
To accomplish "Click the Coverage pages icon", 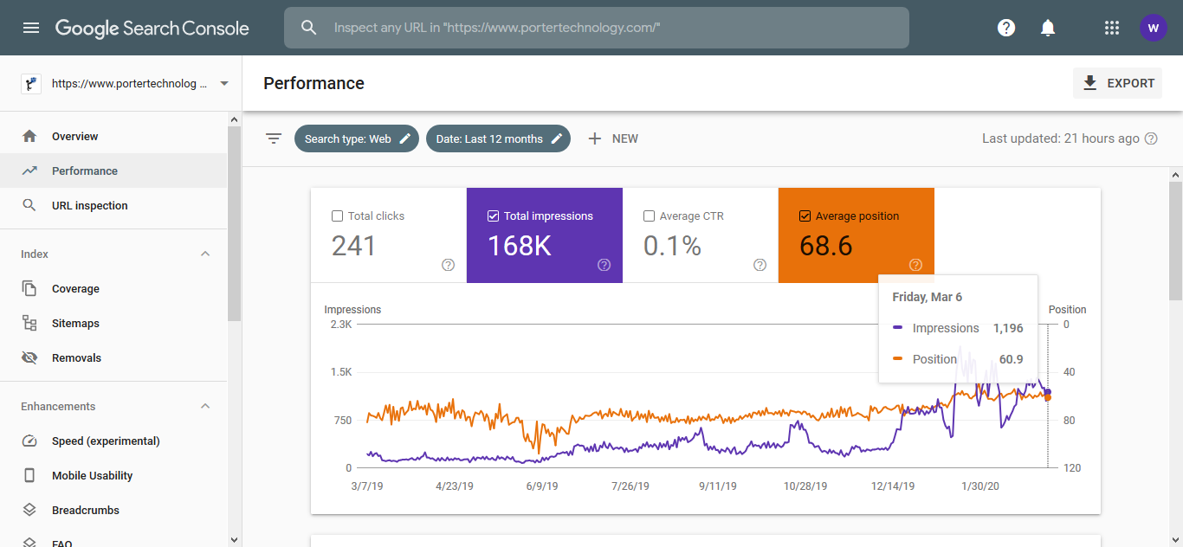I will click(x=29, y=288).
